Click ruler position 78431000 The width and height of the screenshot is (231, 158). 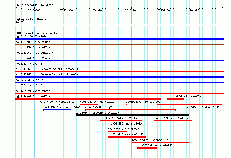(99, 10)
